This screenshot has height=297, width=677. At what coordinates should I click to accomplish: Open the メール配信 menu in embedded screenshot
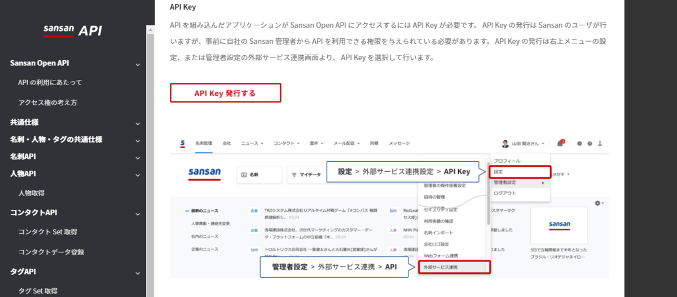[347, 143]
